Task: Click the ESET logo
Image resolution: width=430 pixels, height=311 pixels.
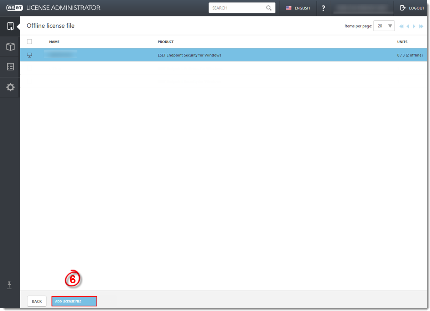Action: [x=15, y=8]
